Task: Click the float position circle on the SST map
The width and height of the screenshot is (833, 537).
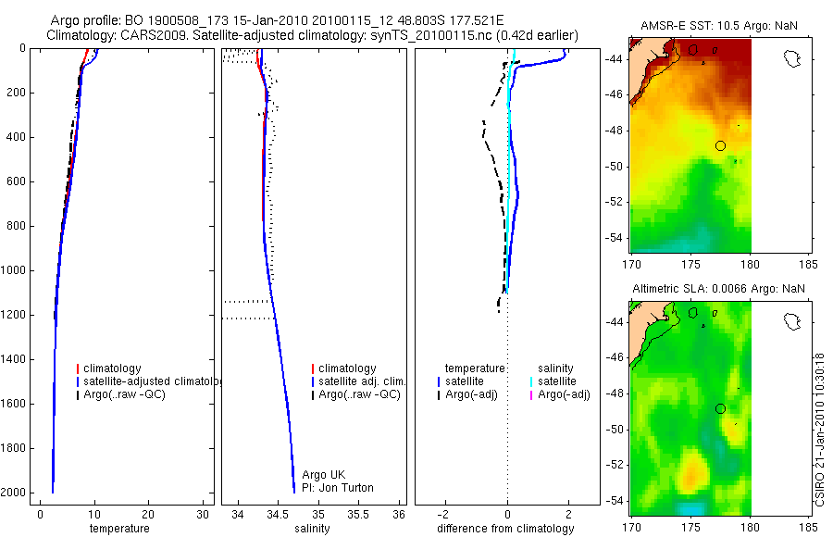Action: pos(720,145)
